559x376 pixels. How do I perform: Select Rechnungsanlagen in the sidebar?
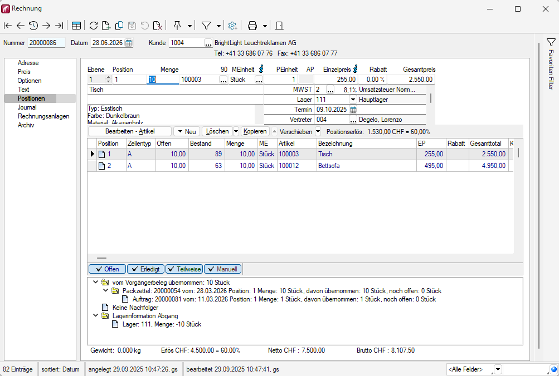[x=43, y=116]
